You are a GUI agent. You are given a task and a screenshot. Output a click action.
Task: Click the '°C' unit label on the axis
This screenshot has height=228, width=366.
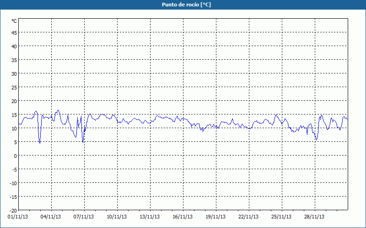point(14,21)
